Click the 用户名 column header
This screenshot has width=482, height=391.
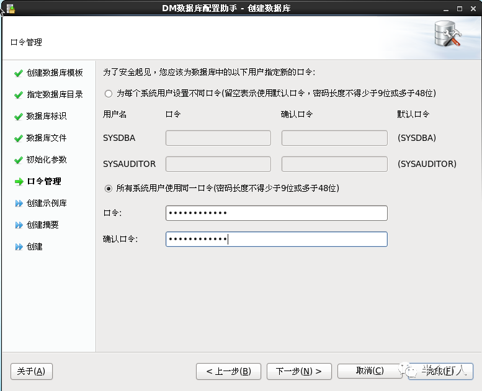115,114
